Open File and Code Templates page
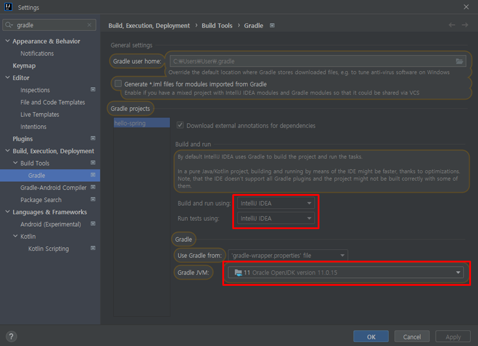 (53, 102)
